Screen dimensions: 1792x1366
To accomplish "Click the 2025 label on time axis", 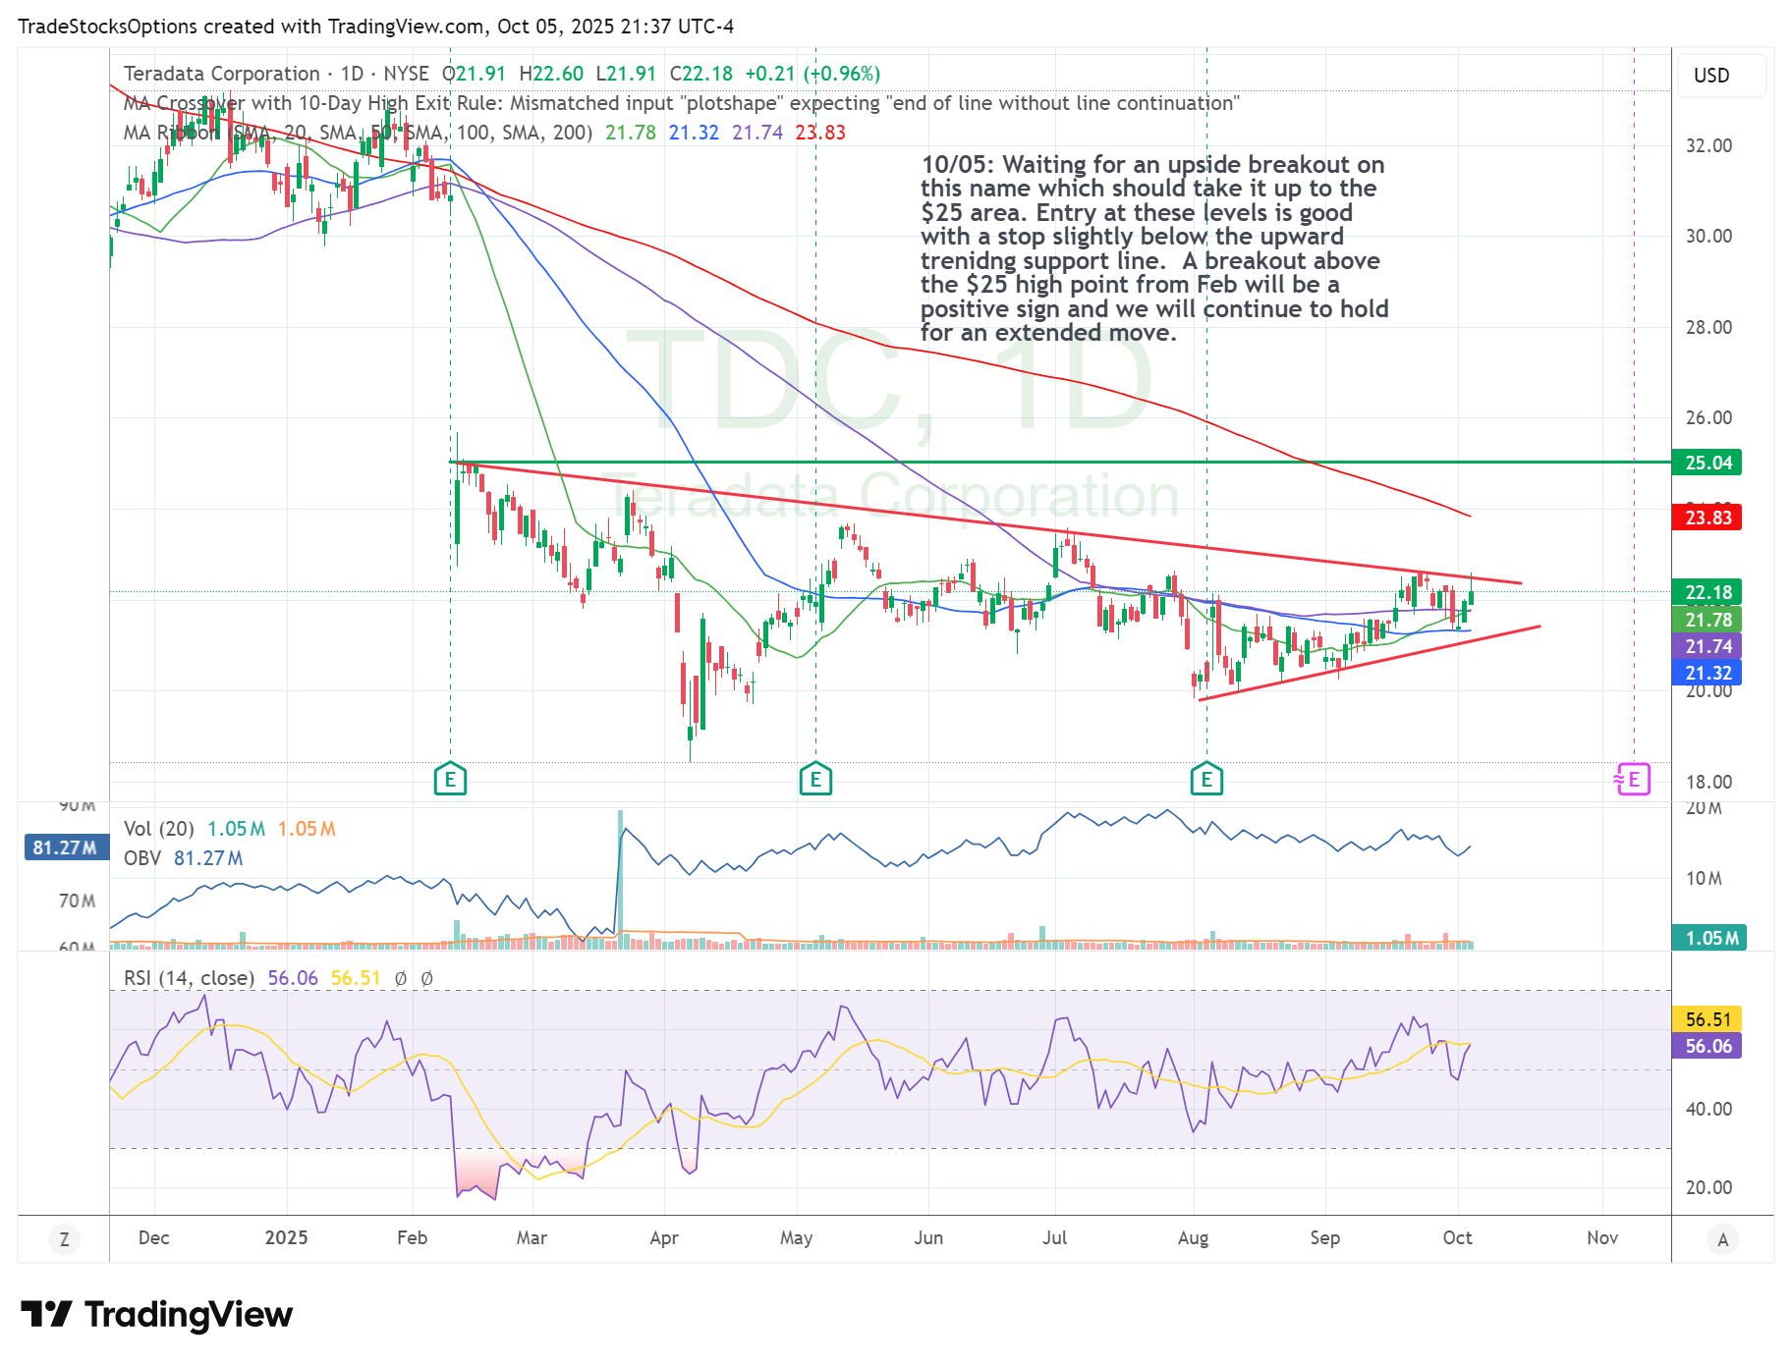I will coord(286,1237).
